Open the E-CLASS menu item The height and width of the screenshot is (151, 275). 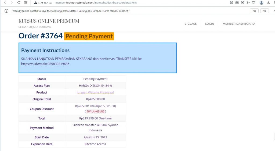coord(190,24)
